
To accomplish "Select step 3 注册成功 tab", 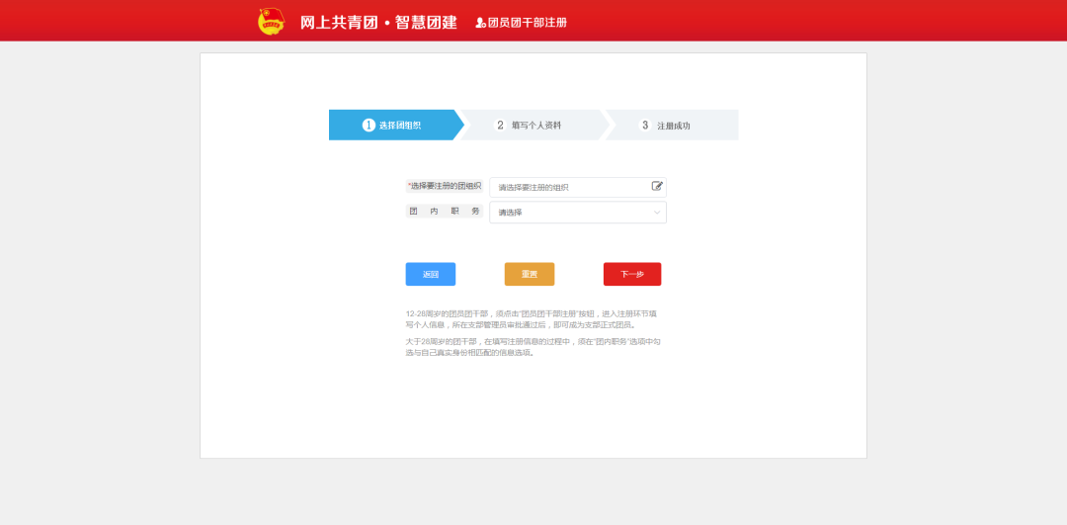I will [x=671, y=126].
